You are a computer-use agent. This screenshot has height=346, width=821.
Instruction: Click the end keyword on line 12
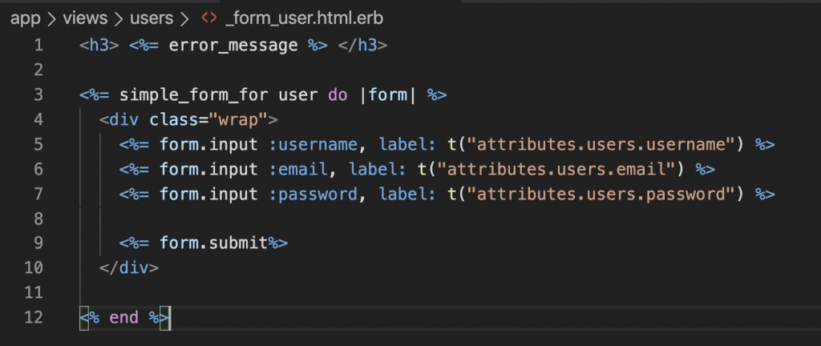click(124, 318)
